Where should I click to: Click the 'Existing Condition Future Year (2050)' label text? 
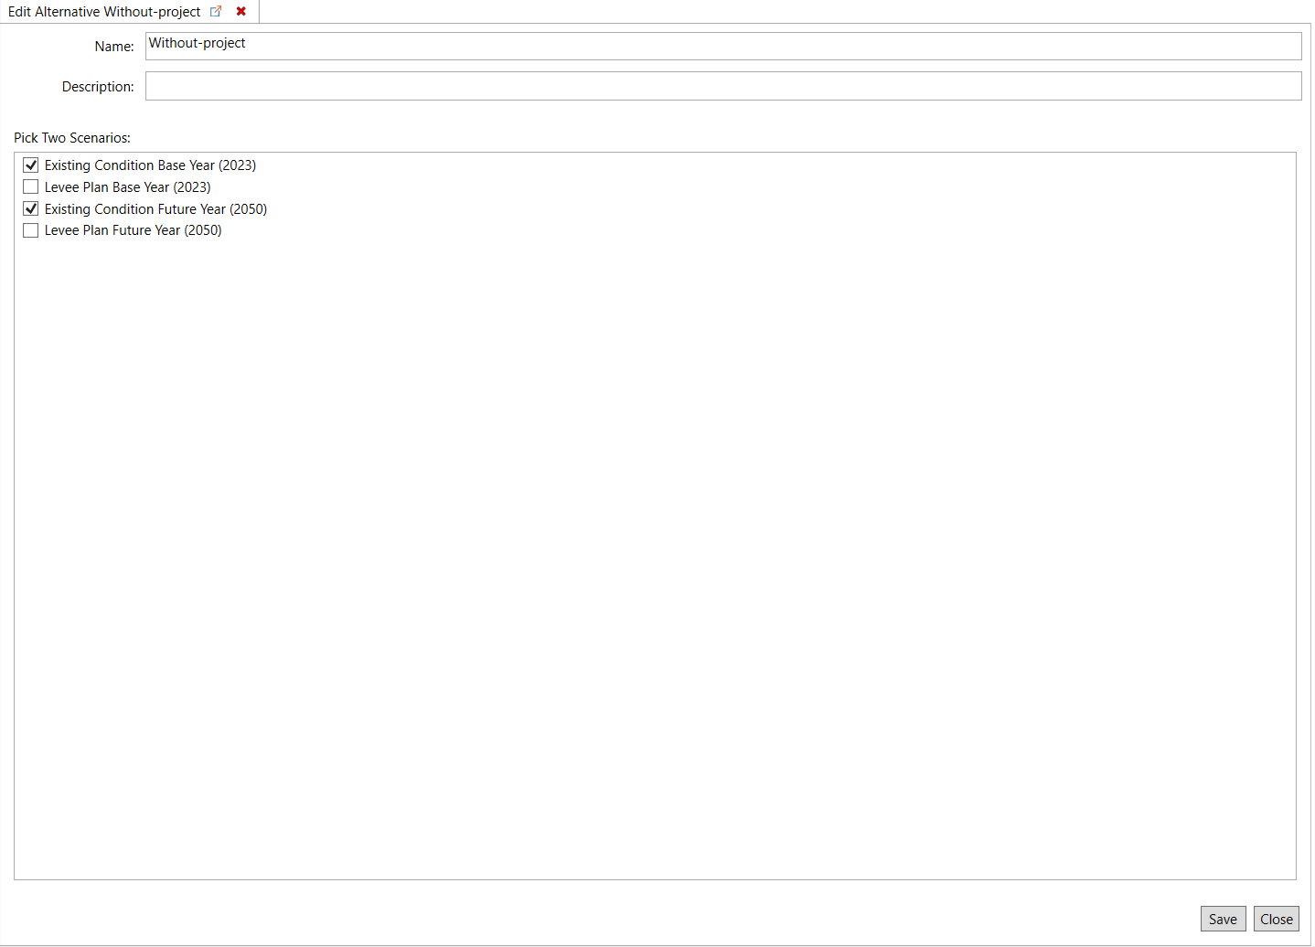pyautogui.click(x=155, y=209)
